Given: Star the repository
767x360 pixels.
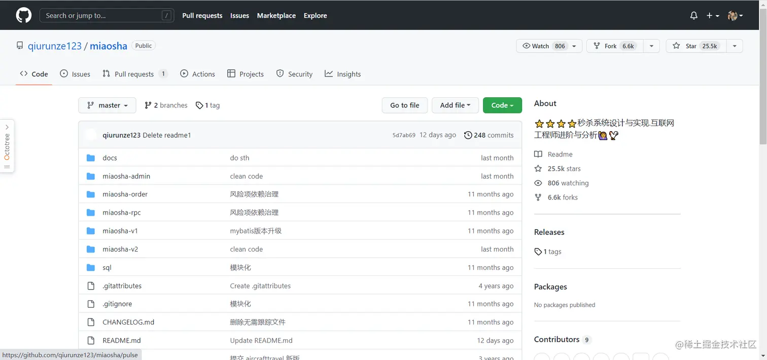Looking at the screenshot, I should [x=696, y=46].
